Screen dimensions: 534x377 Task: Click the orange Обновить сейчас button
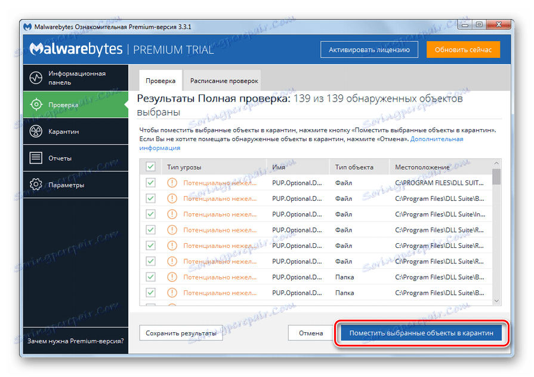[x=463, y=50]
